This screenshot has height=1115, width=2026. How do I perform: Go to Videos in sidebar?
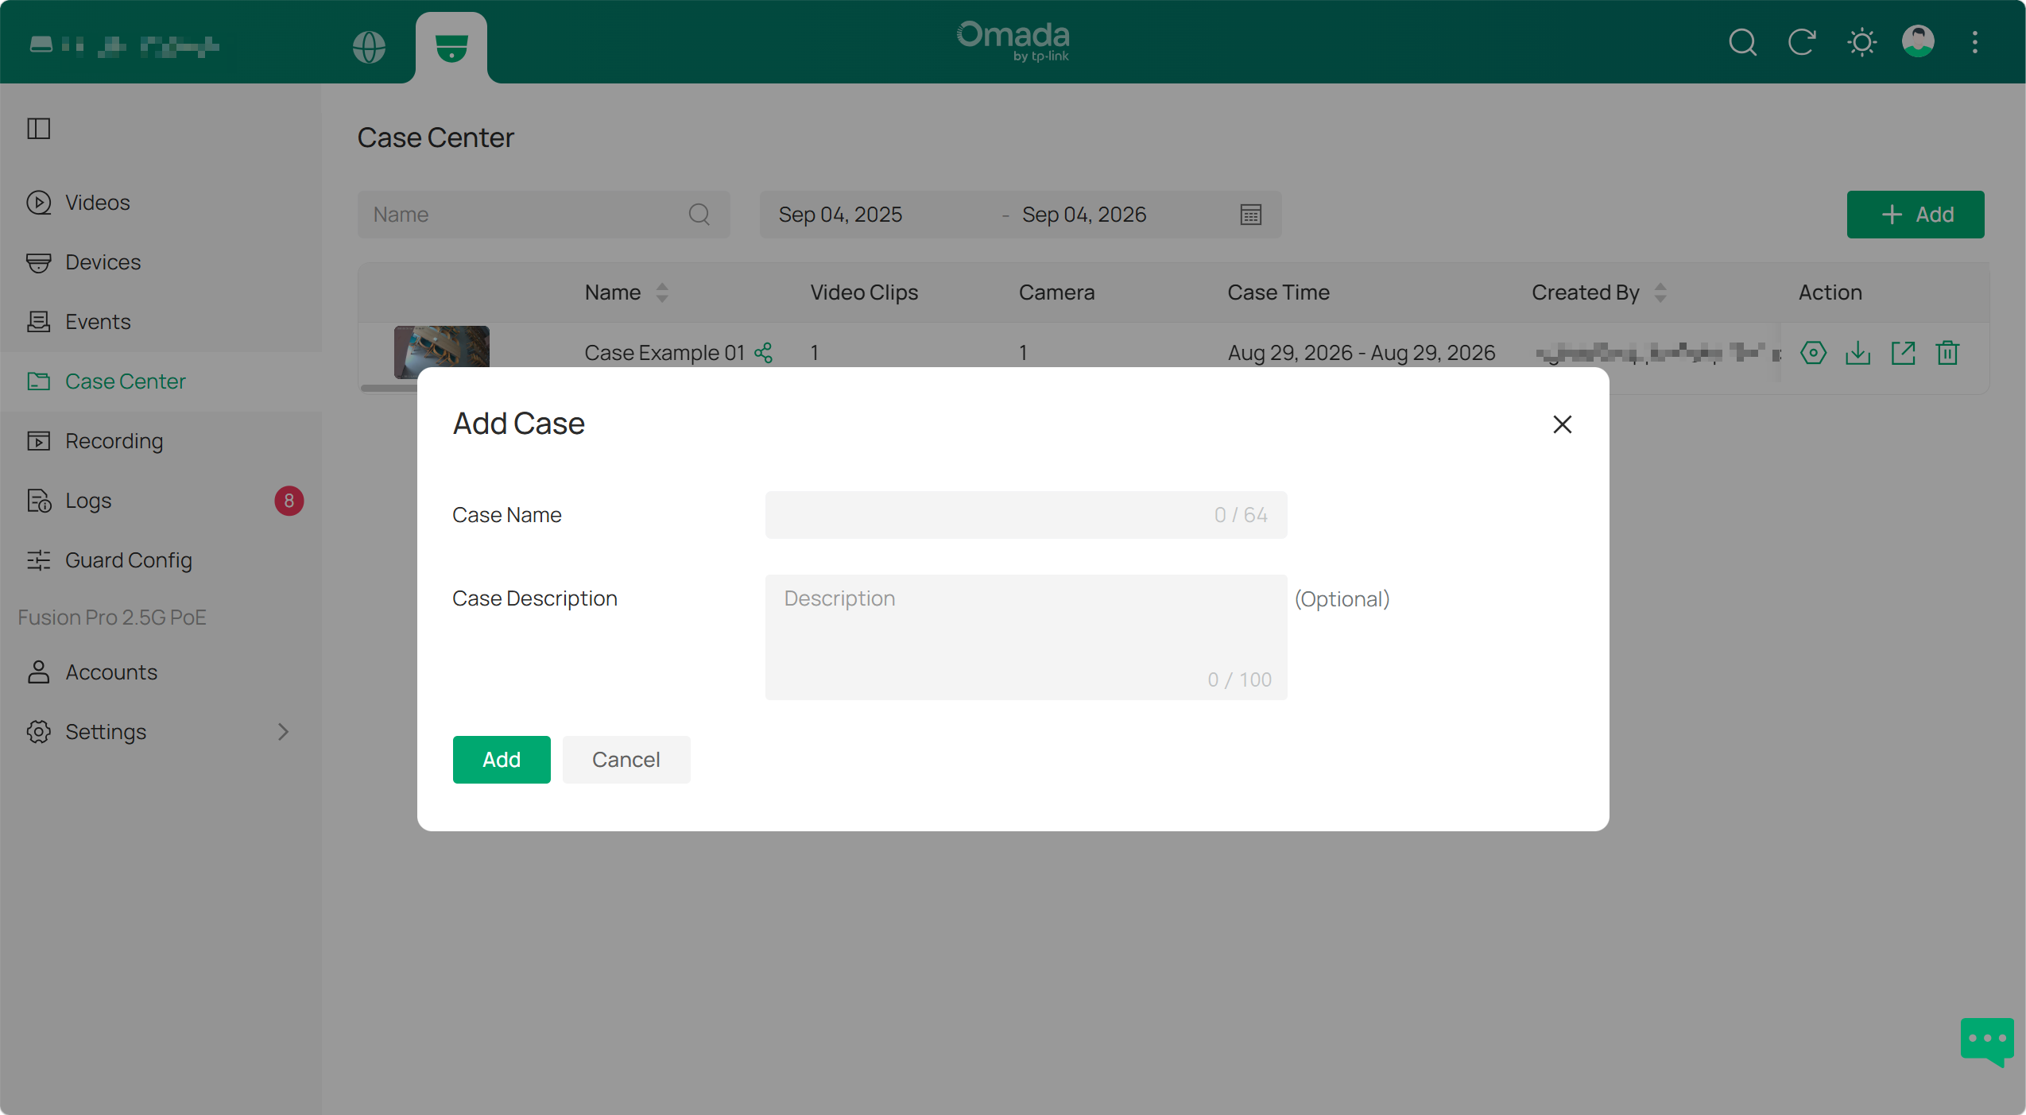click(161, 203)
